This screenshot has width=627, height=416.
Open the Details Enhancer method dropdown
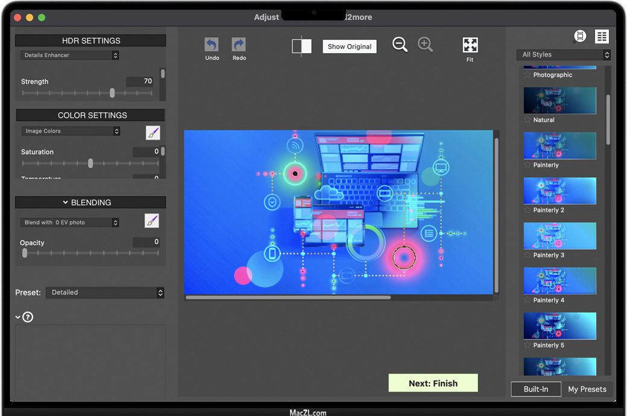point(70,55)
